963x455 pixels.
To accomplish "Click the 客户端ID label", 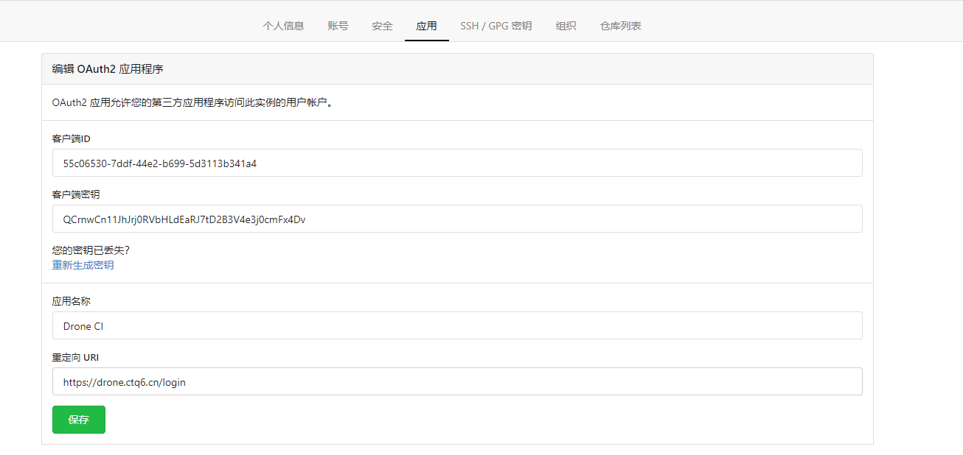I will click(x=72, y=138).
